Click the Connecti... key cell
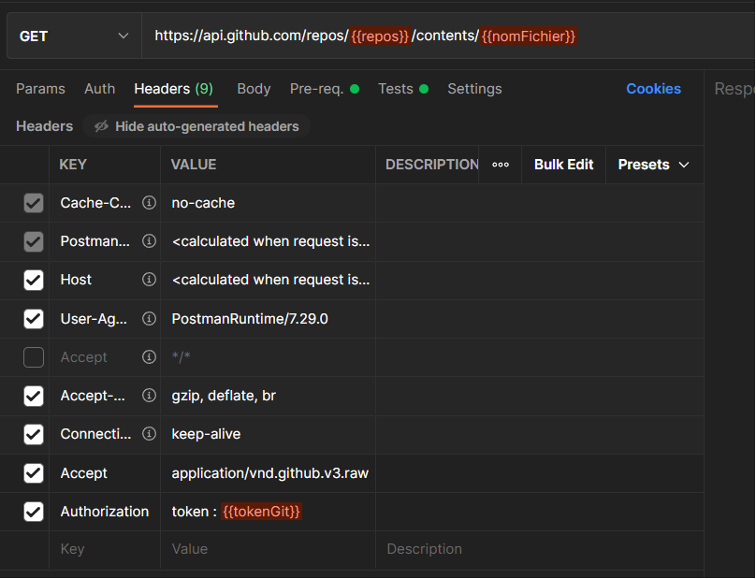The image size is (756, 579). coord(105,434)
